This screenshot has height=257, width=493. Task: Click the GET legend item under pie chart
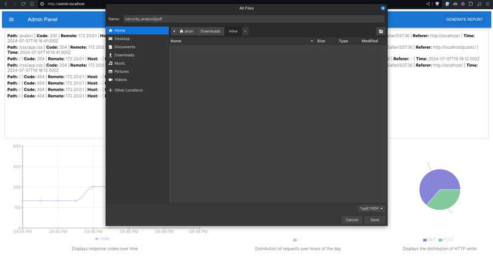[x=429, y=240]
